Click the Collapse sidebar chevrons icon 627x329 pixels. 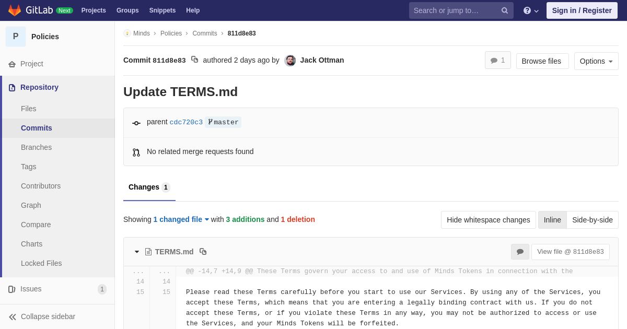[13, 317]
